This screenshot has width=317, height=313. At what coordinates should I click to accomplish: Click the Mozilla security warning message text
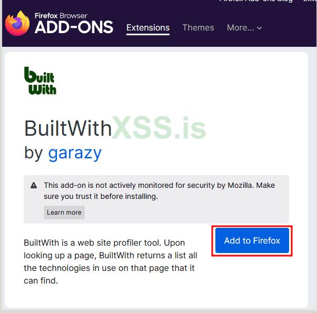160,191
